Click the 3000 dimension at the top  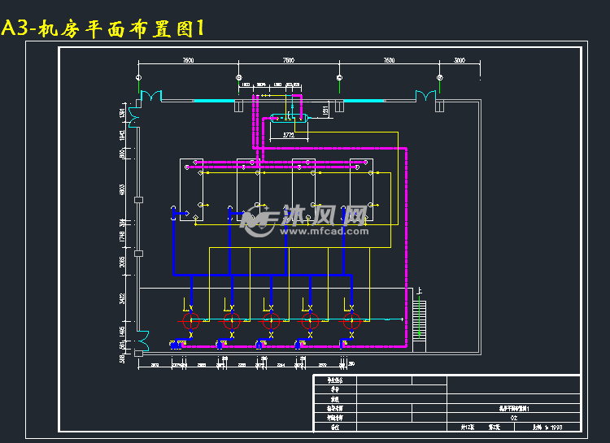(x=460, y=60)
